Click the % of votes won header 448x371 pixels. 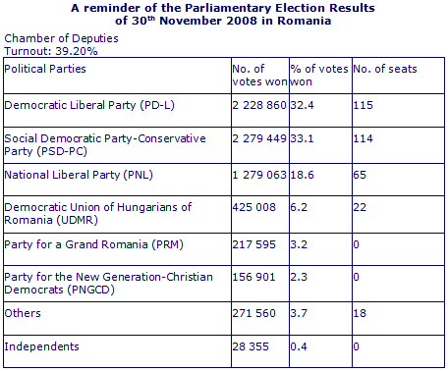(x=319, y=76)
